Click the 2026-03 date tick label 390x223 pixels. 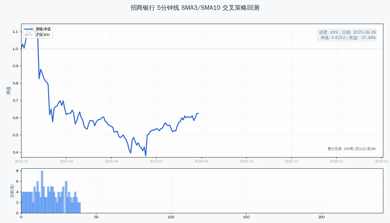point(381,161)
